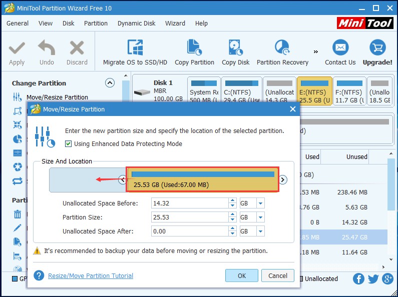Click the 25.53 GB partition bar
Image resolution: width=398 pixels, height=297 pixels.
click(203, 179)
